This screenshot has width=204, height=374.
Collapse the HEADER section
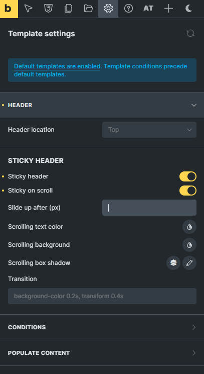pos(102,105)
